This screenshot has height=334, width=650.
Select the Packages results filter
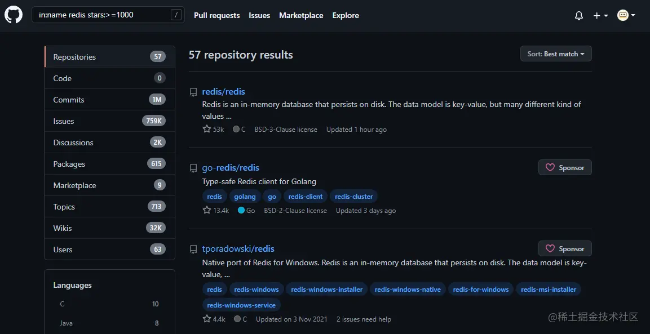click(109, 164)
